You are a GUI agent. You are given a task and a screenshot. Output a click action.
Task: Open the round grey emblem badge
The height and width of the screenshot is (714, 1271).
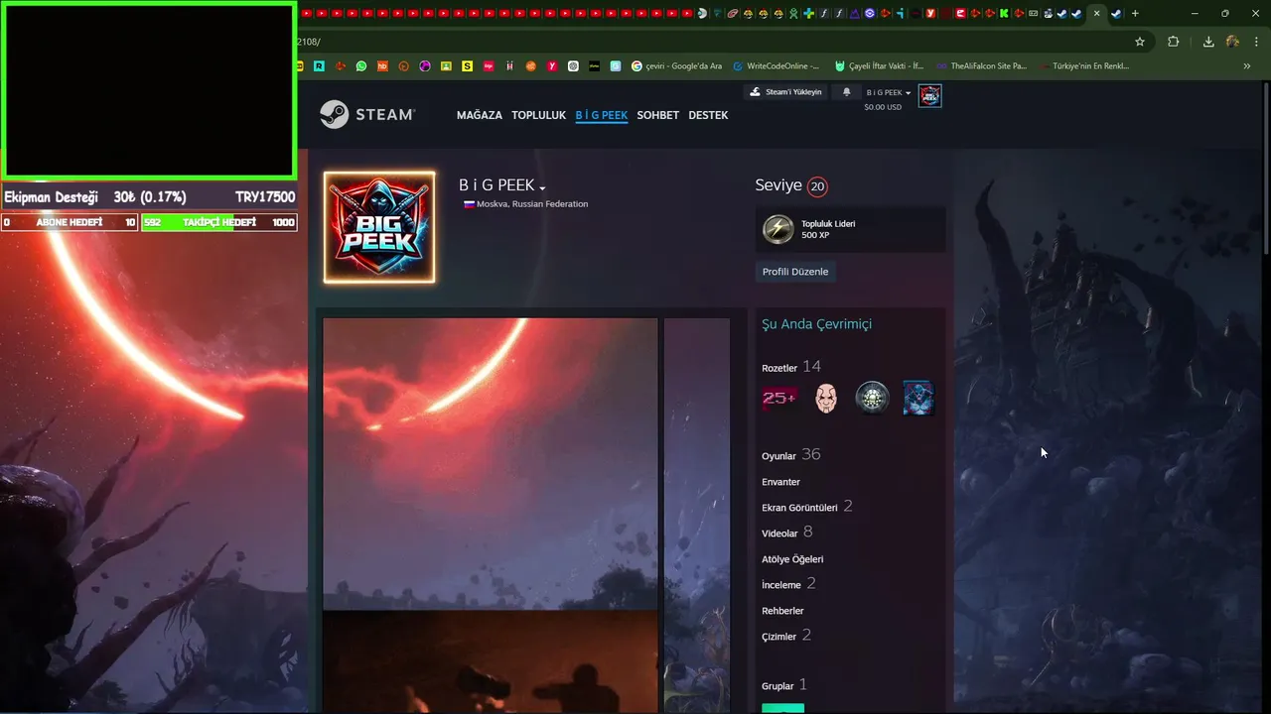click(x=872, y=398)
